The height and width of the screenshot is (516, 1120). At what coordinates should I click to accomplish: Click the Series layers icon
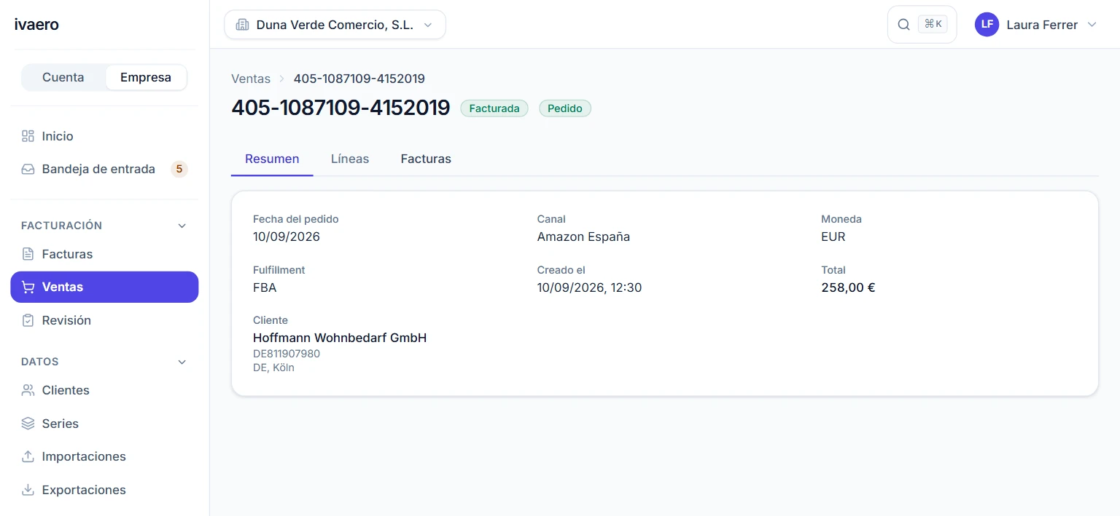click(x=28, y=424)
